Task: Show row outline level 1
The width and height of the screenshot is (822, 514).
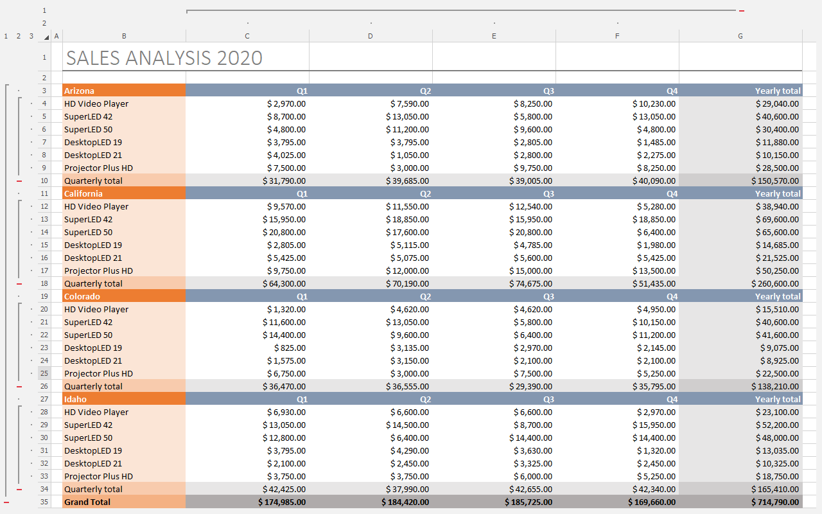Action: [x=6, y=36]
